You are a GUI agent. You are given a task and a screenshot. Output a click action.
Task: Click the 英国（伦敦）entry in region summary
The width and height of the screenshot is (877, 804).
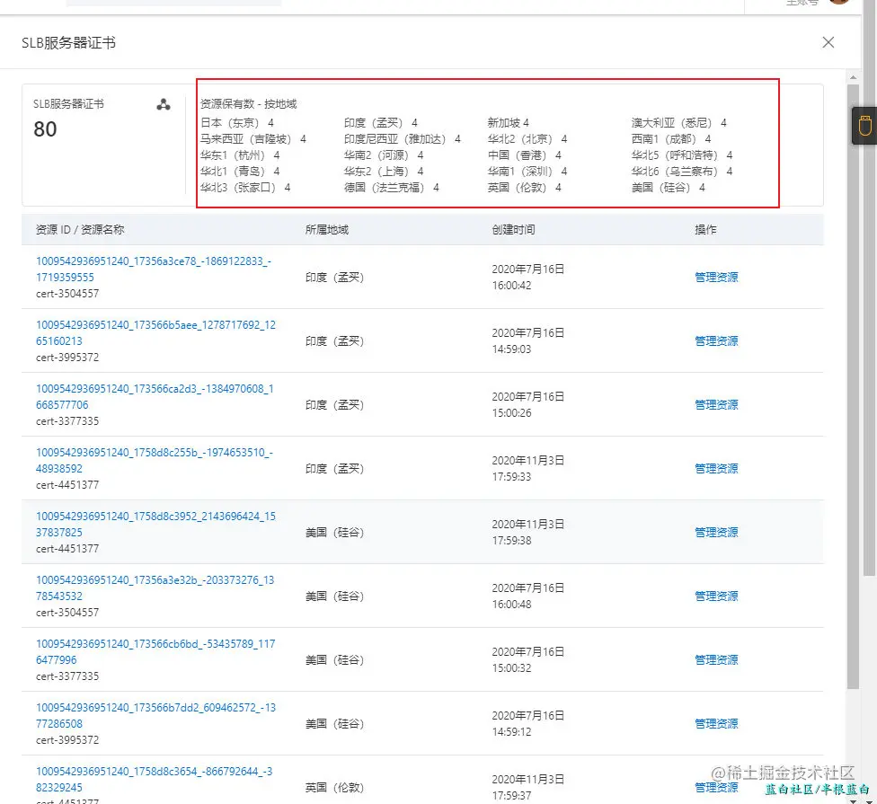(524, 188)
